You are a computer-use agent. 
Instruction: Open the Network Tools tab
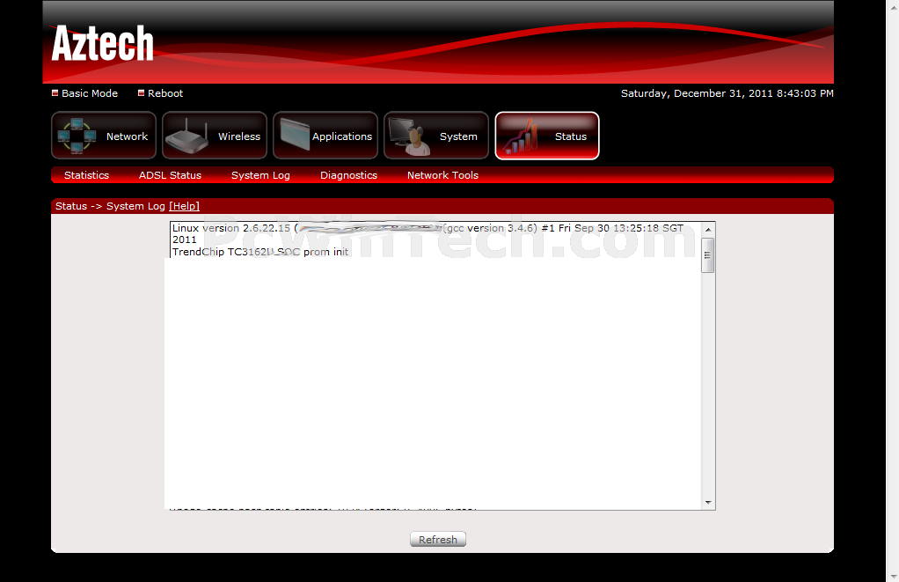click(442, 175)
